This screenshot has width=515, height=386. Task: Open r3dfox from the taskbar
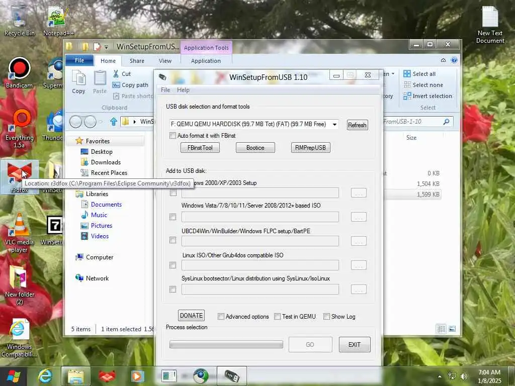pyautogui.click(x=107, y=376)
